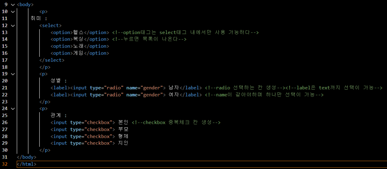Click the text 취미 : on line 11
The height and width of the screenshot is (169, 387).
[39, 18]
